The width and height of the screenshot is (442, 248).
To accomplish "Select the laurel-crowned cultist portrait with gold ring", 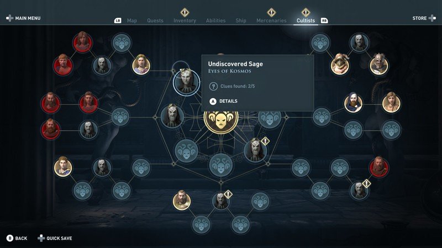I will [141, 65].
